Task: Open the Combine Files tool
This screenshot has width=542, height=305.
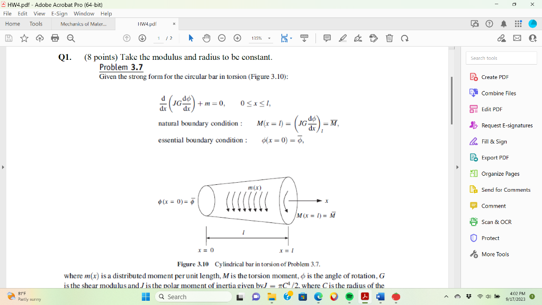Action: [x=497, y=93]
